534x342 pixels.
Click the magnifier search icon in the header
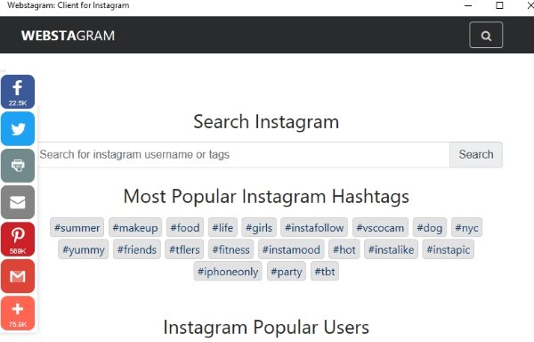[486, 35]
